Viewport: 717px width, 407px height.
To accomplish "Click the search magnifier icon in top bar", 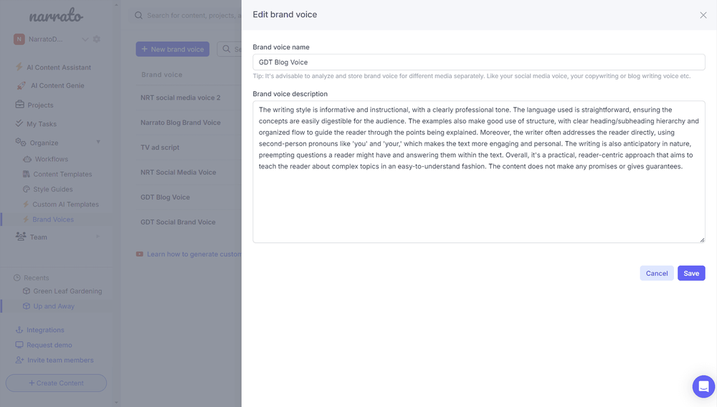I will click(x=138, y=16).
